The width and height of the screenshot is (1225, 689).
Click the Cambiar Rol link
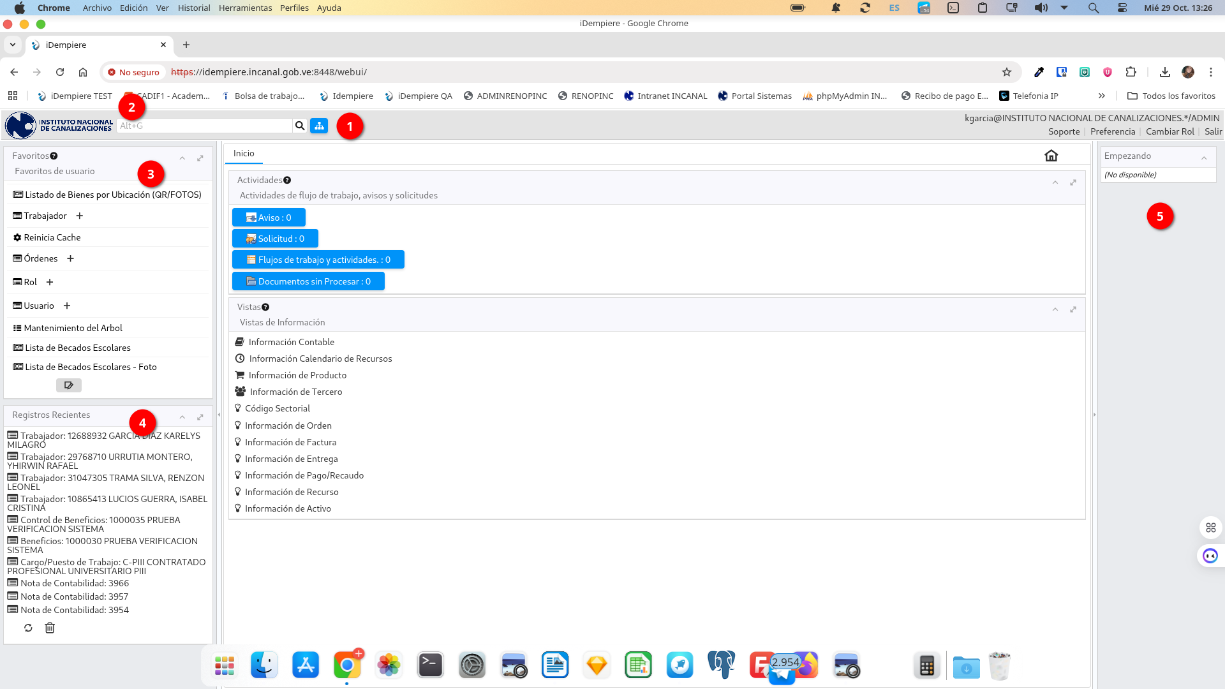coord(1169,131)
